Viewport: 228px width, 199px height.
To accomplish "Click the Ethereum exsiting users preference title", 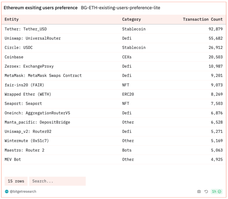I will pyautogui.click(x=40, y=8).
